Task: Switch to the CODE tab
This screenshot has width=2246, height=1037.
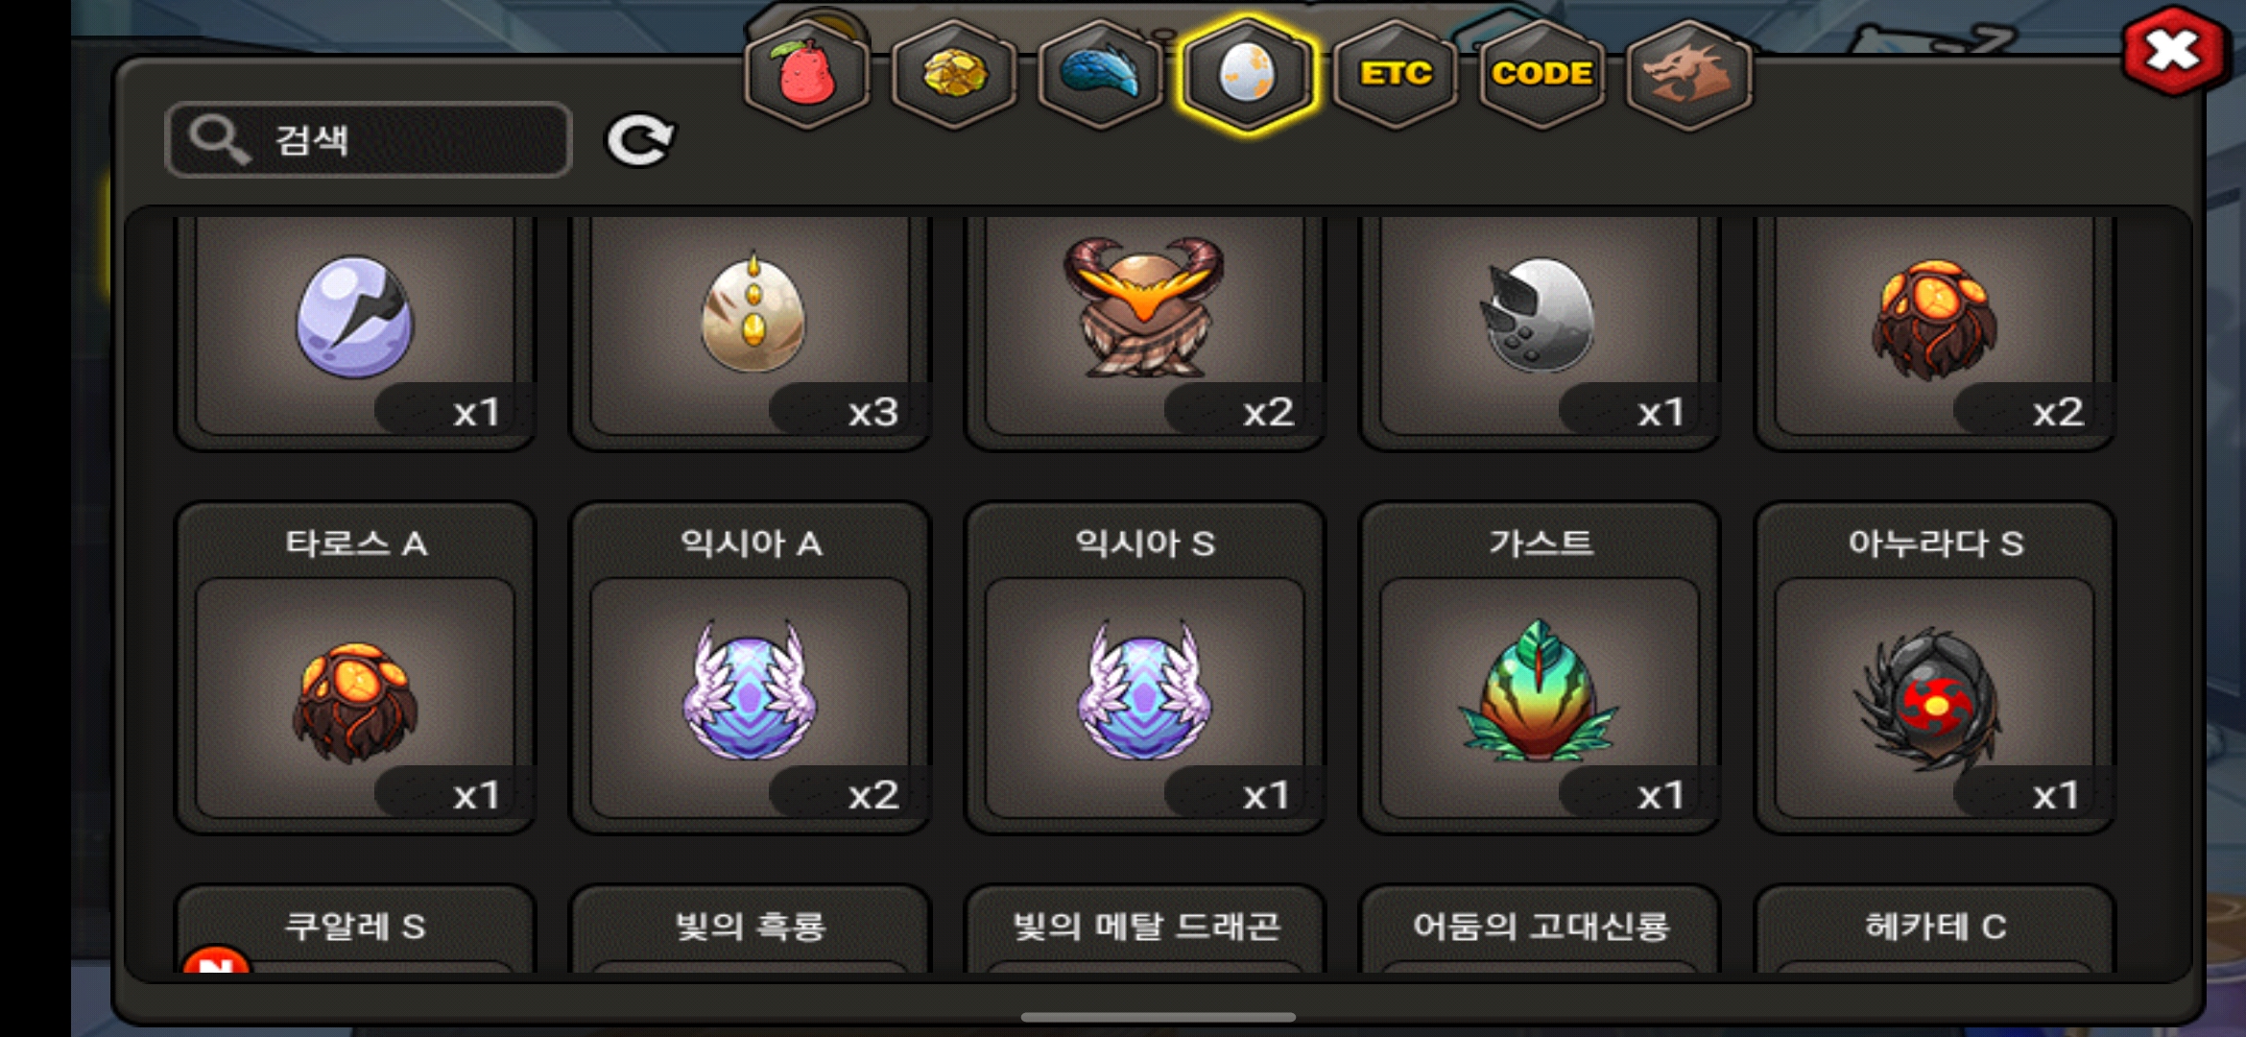Action: (1541, 75)
